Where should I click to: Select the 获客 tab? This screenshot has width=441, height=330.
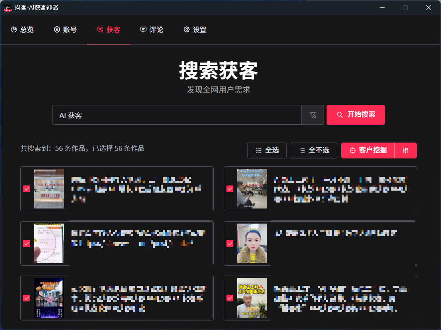pos(108,29)
